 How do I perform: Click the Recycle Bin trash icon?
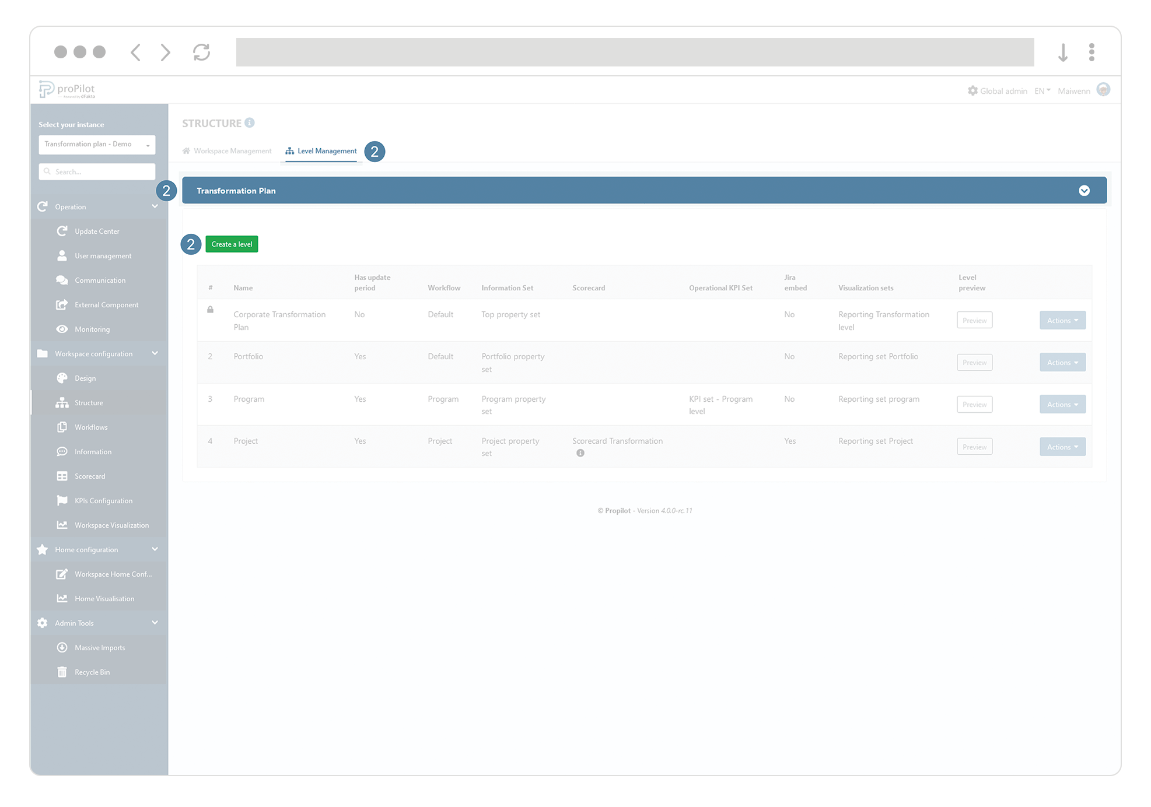pyautogui.click(x=62, y=672)
